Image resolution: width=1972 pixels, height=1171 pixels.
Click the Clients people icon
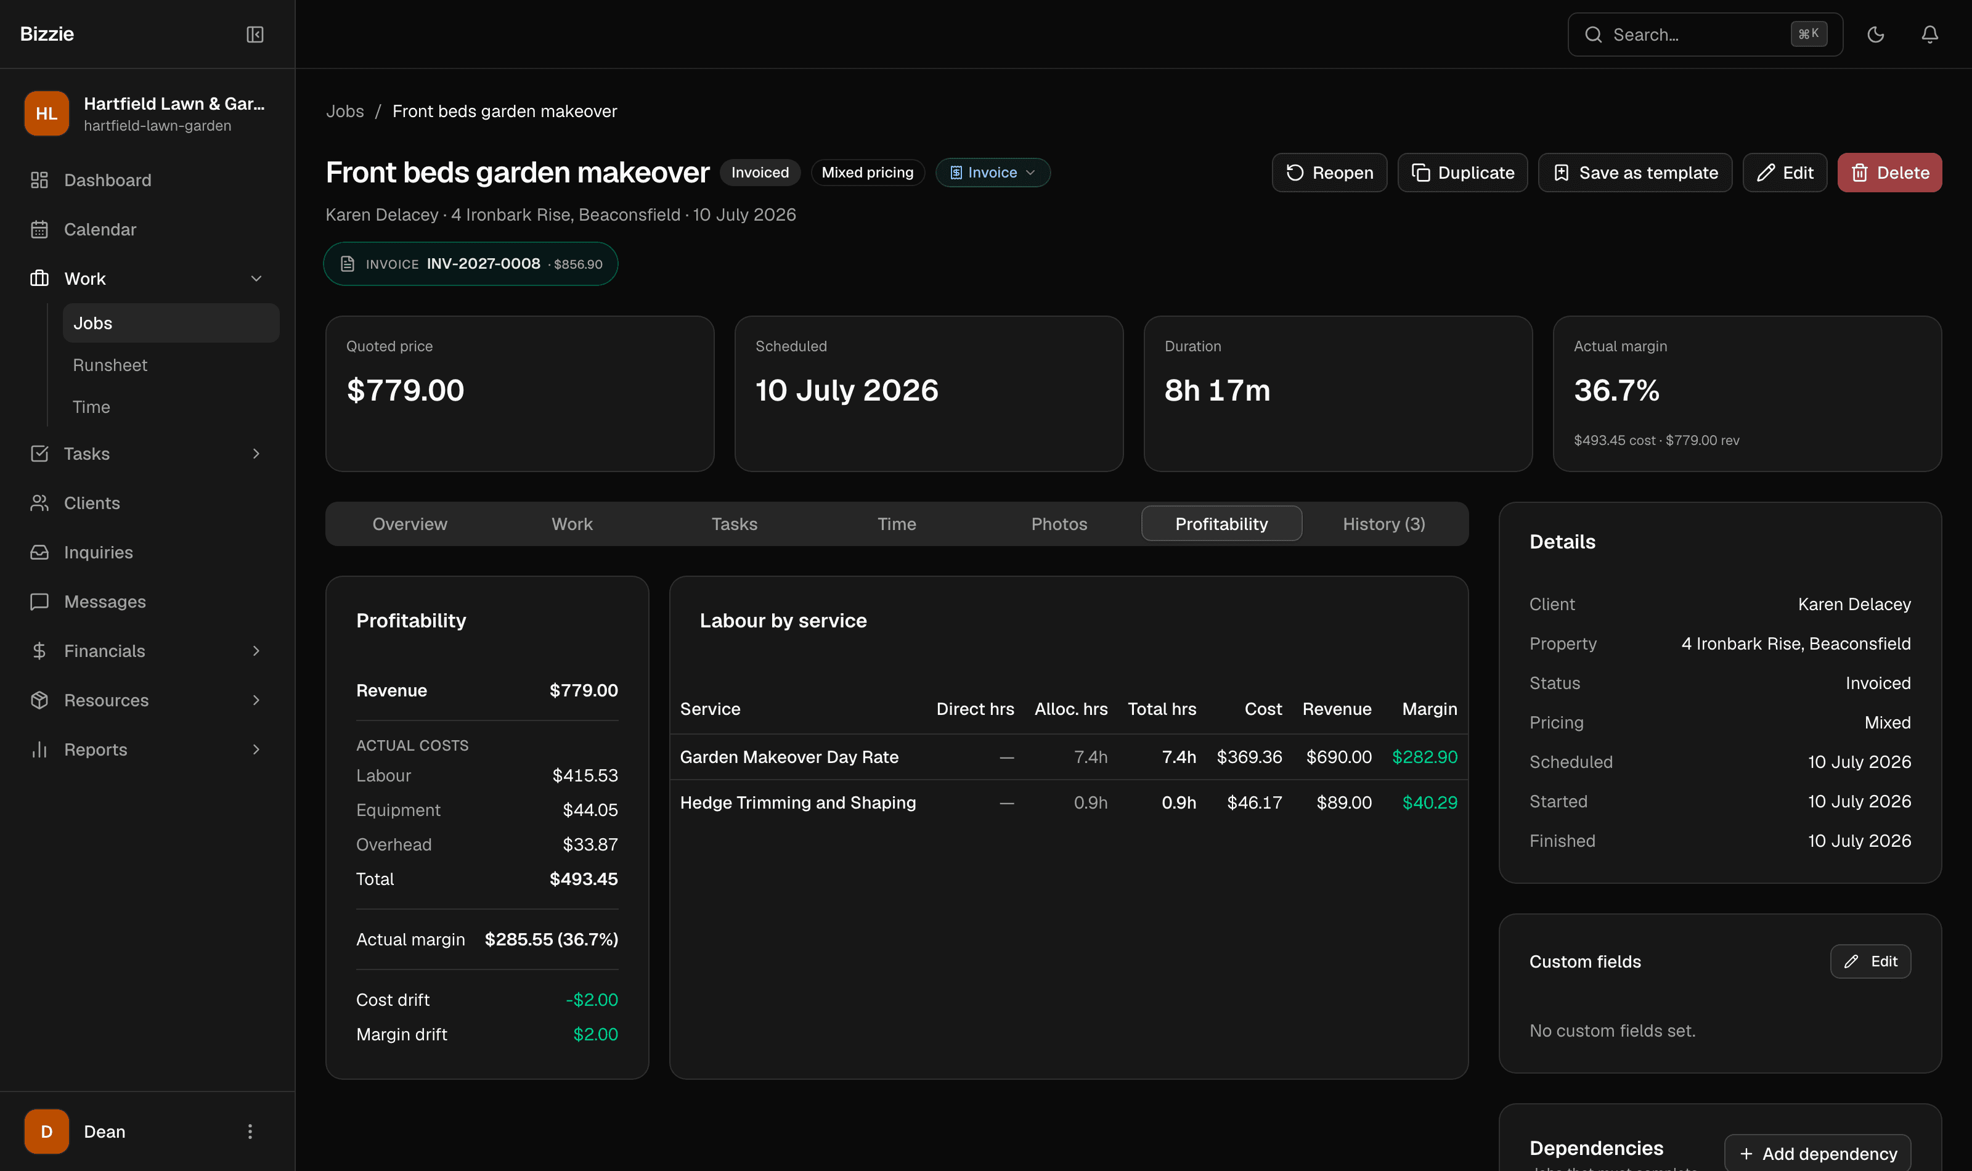[39, 504]
